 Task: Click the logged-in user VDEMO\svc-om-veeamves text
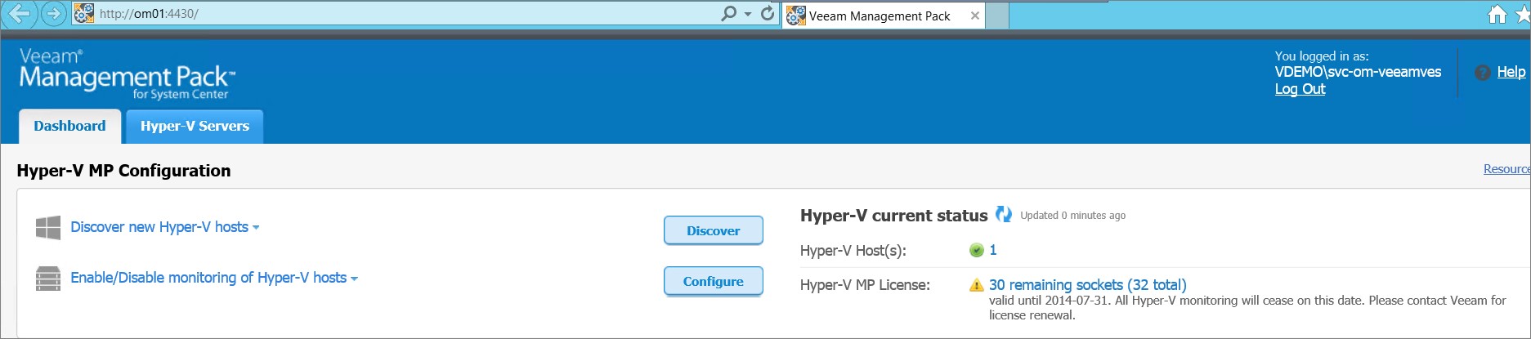click(x=1358, y=72)
